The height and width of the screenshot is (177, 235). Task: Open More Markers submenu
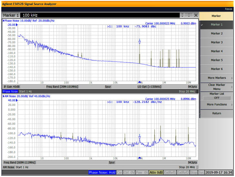click(216, 78)
